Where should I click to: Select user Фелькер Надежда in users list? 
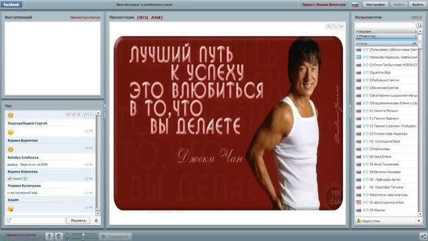point(387,57)
